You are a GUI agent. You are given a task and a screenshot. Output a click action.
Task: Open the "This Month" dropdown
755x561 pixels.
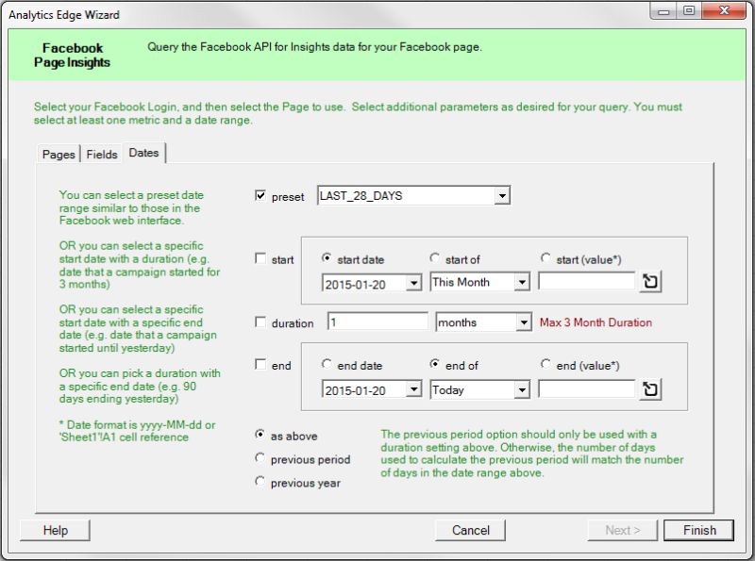coord(523,282)
